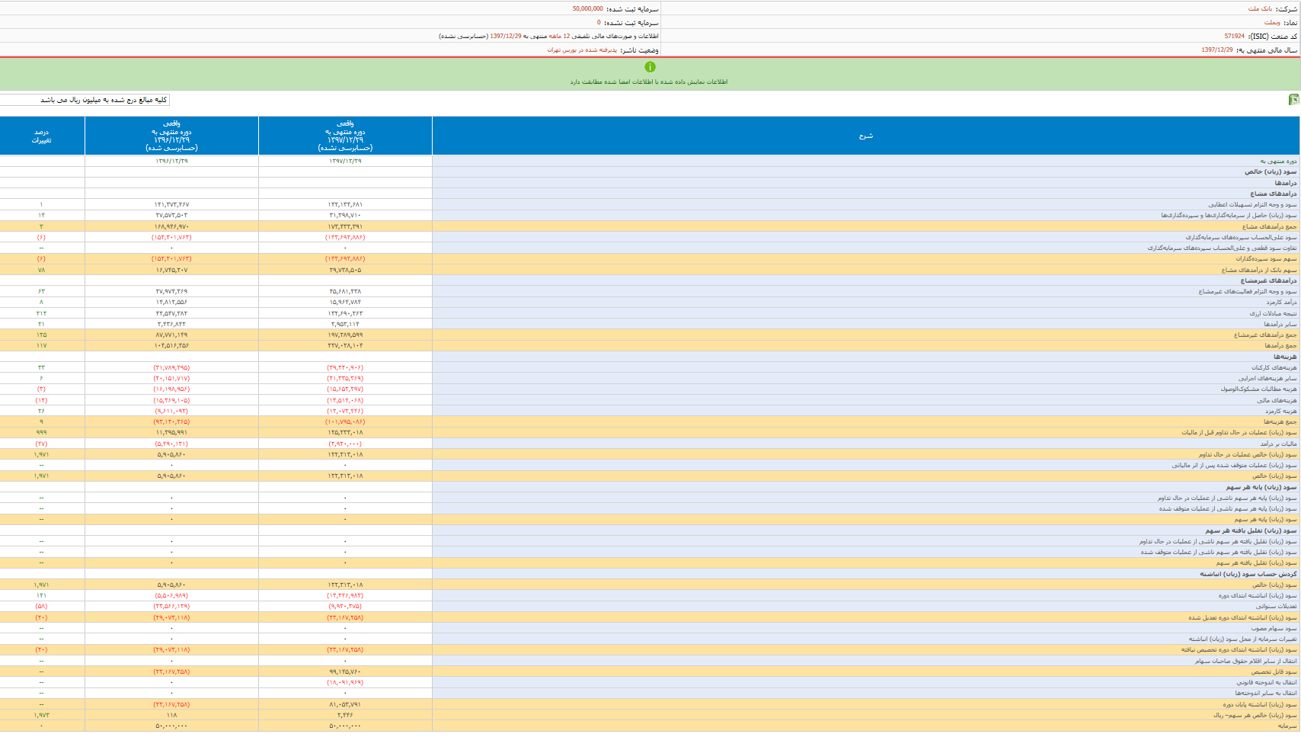The image size is (1301, 737).
Task: Click the green signed-information confirmation message
Action: coord(649,82)
